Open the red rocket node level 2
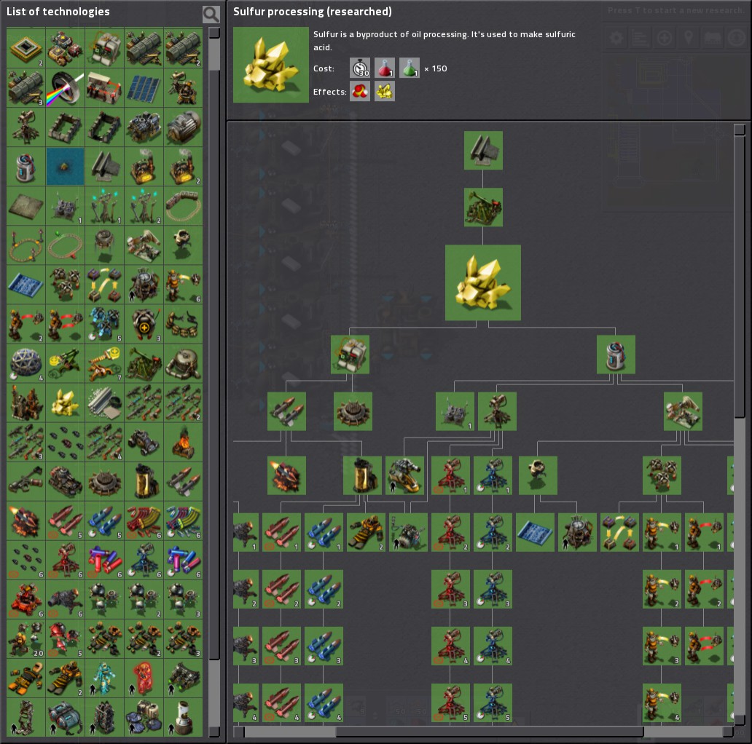Viewport: 752px width, 744px height. (281, 589)
